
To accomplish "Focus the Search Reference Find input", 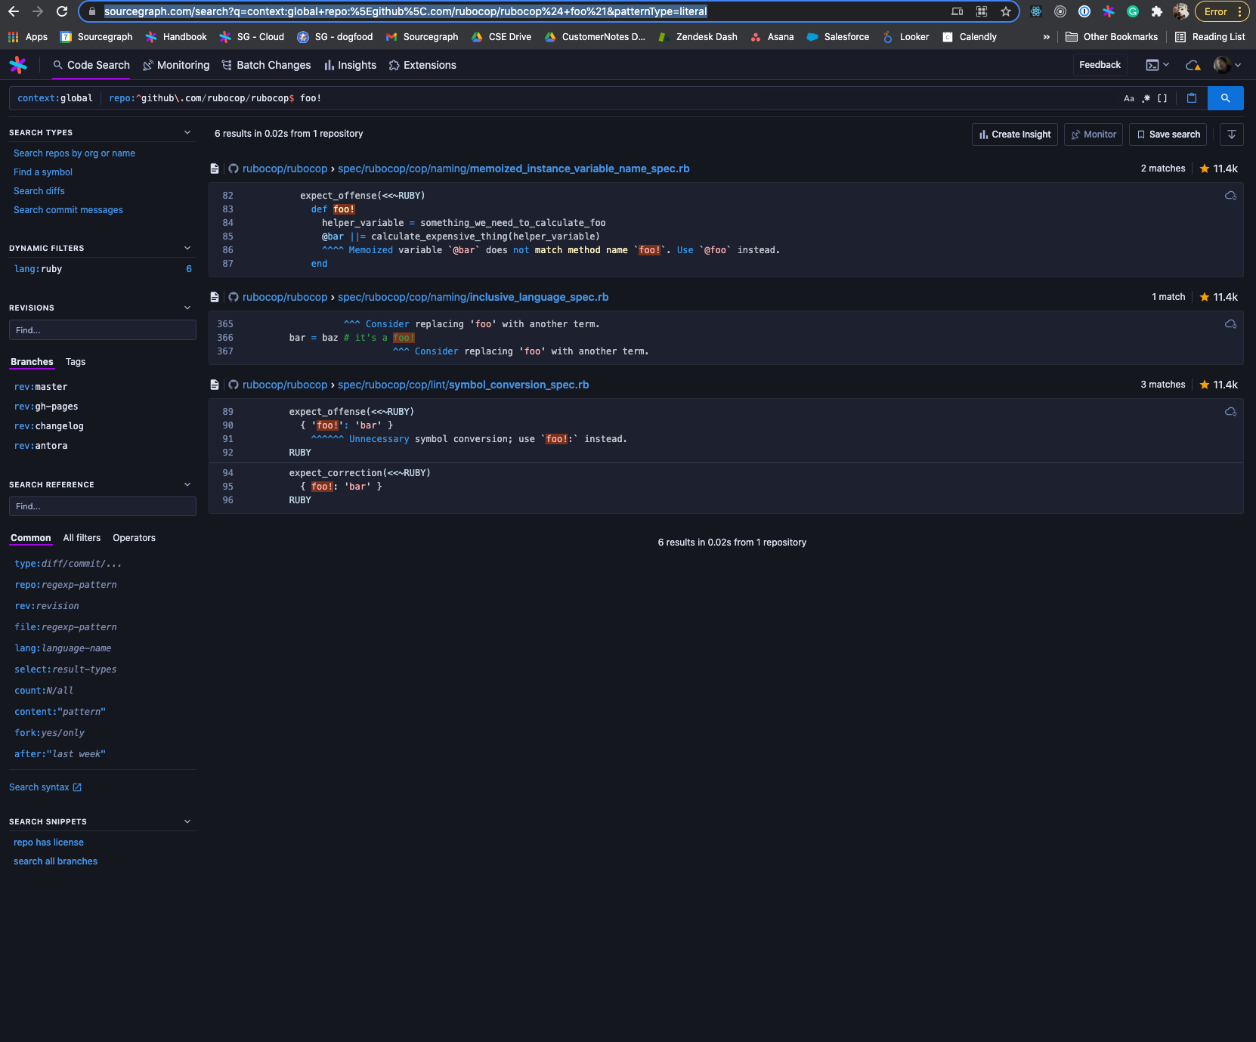I will coord(103,506).
